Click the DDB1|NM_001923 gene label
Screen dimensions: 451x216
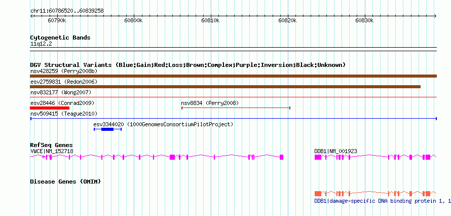(x=336, y=151)
